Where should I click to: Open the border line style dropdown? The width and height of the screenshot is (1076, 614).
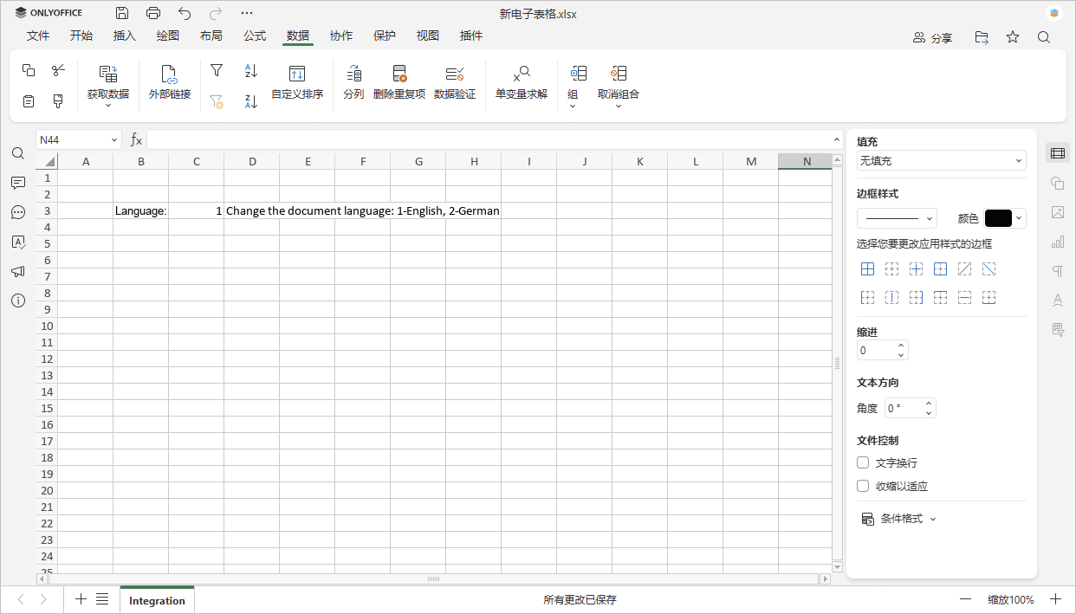pos(897,218)
